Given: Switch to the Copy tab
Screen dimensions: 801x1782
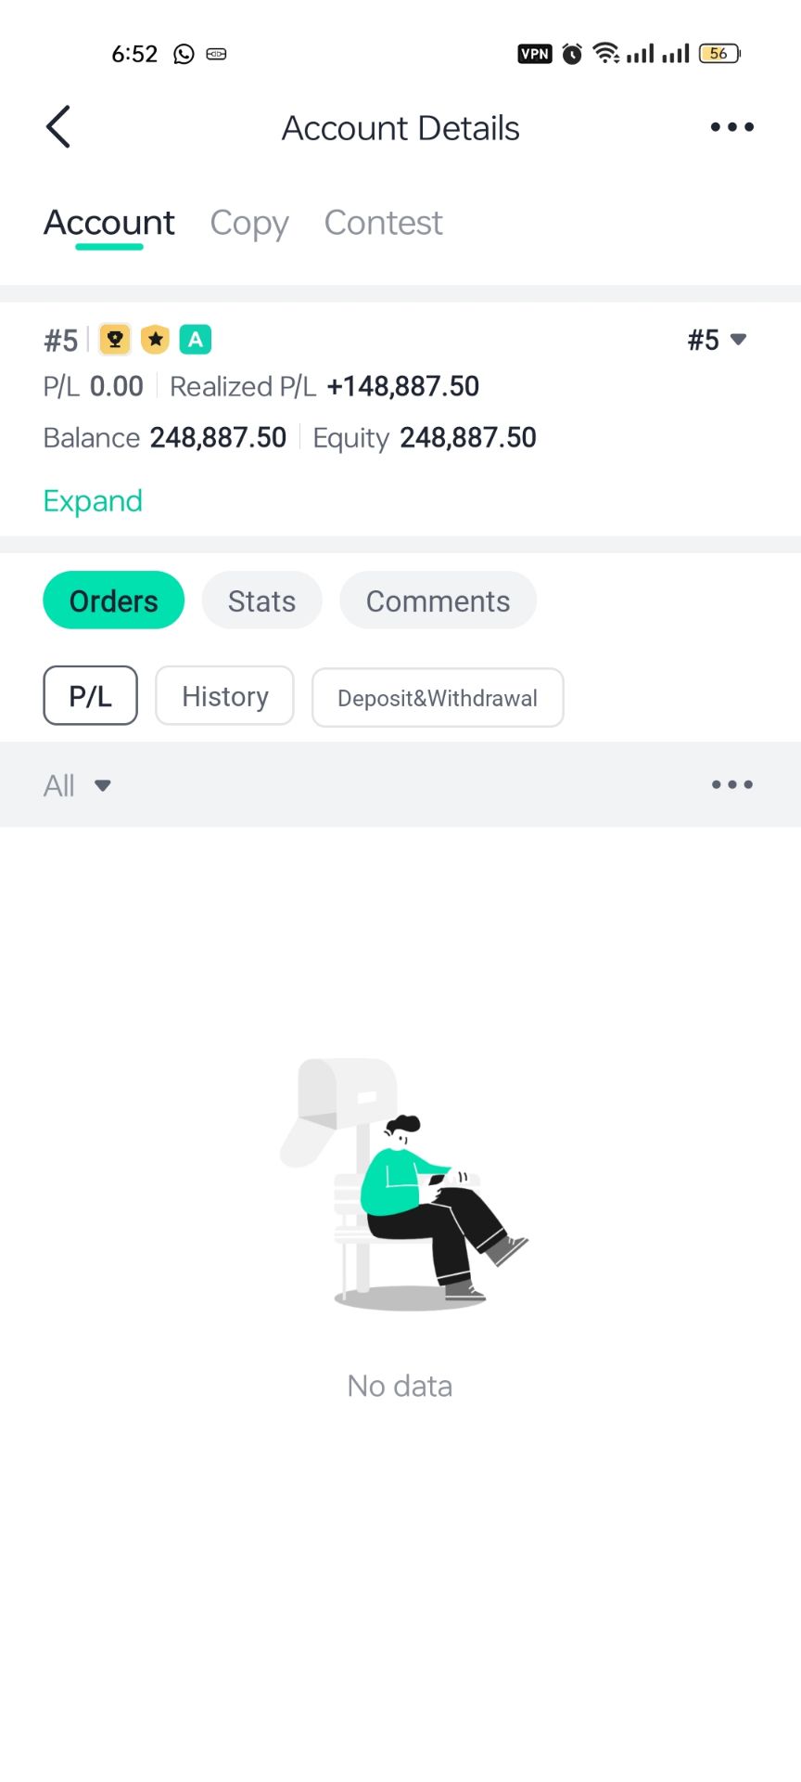Looking at the screenshot, I should click(249, 223).
